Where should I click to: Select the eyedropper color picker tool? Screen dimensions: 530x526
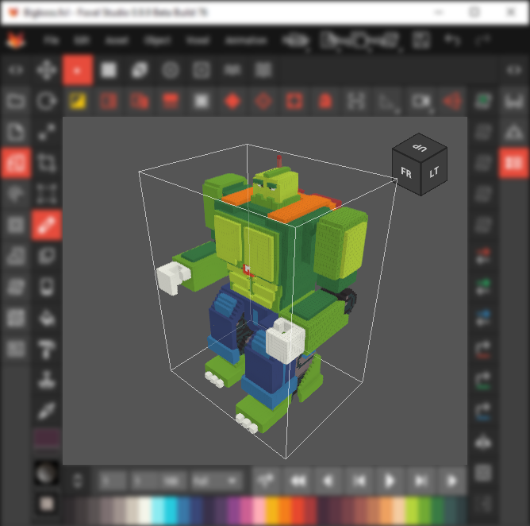47,411
